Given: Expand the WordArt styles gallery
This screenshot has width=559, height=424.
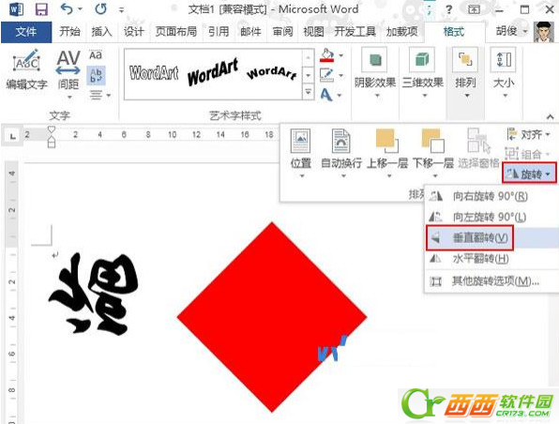Looking at the screenshot, I should coord(309,92).
